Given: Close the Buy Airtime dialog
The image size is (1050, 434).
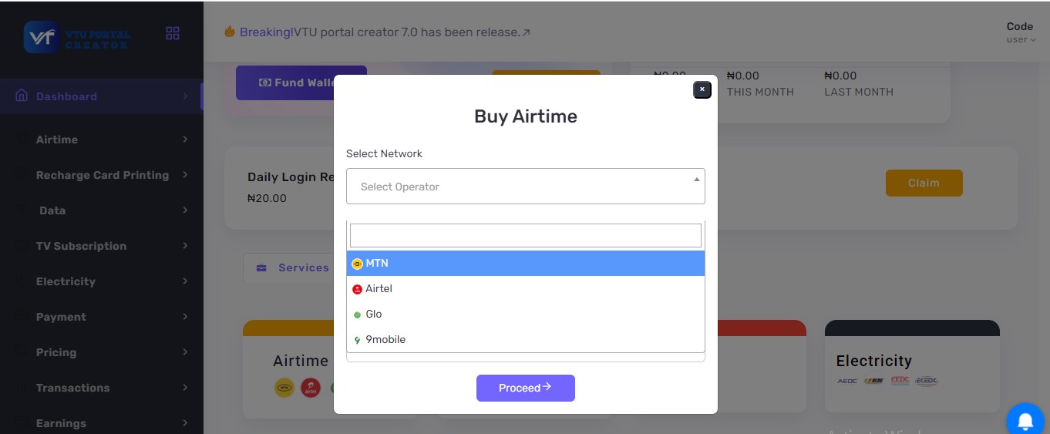Looking at the screenshot, I should tap(702, 89).
